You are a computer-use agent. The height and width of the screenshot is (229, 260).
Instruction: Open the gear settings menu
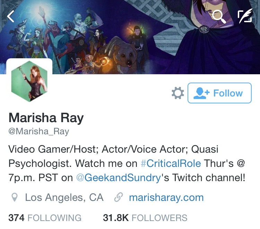click(178, 93)
